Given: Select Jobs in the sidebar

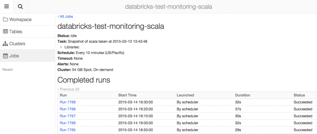Looking at the screenshot, I should click(x=14, y=56).
